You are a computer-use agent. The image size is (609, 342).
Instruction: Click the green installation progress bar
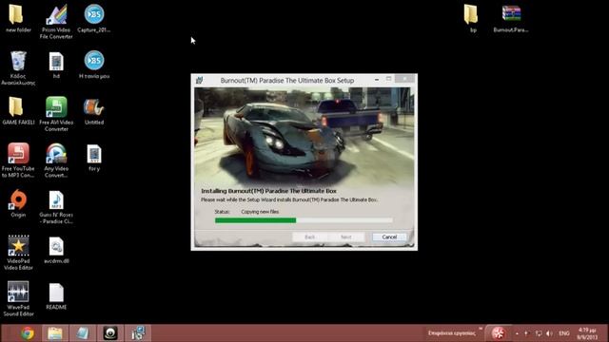304,220
